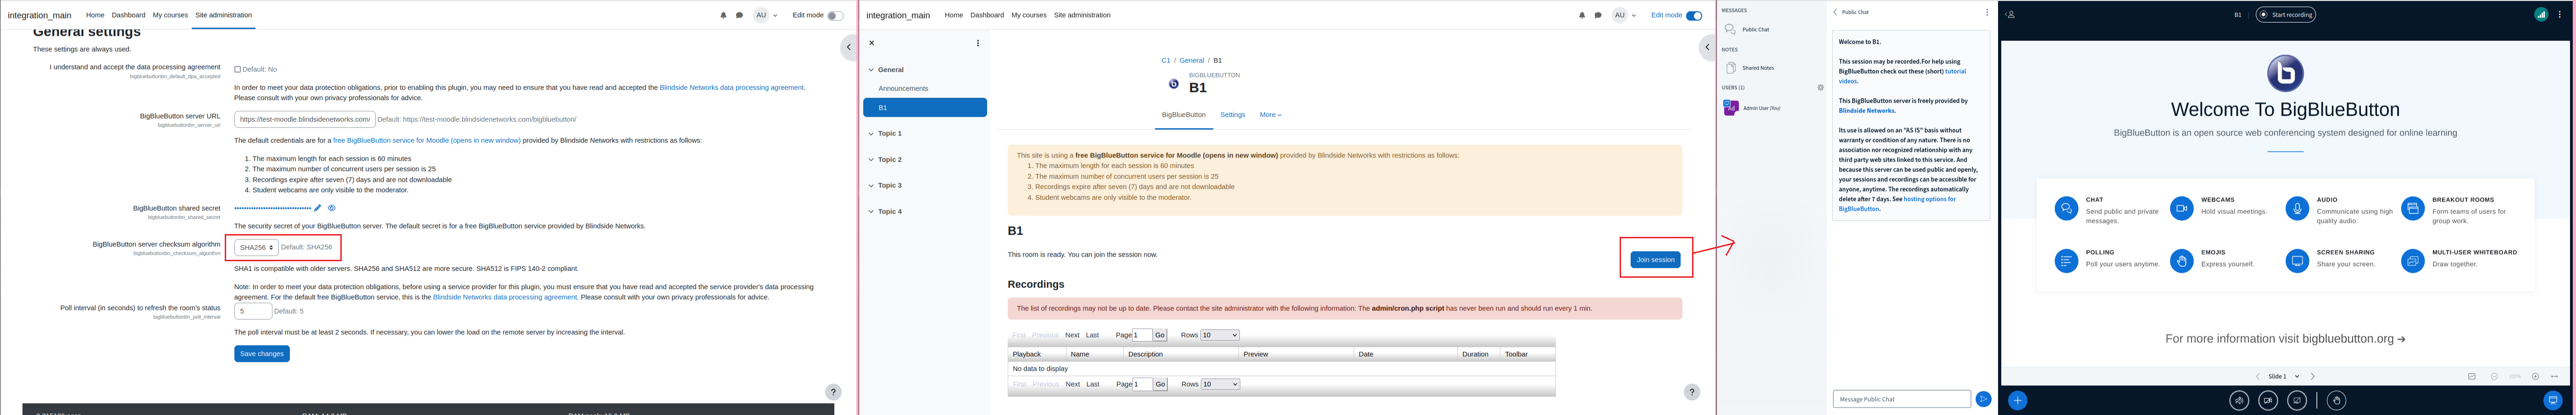
Task: Open notifications bell in left settings window
Action: (x=723, y=15)
